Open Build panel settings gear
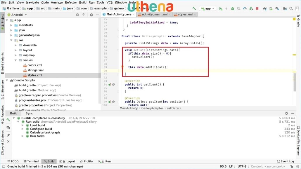This screenshot has height=169, width=301. point(286,113)
